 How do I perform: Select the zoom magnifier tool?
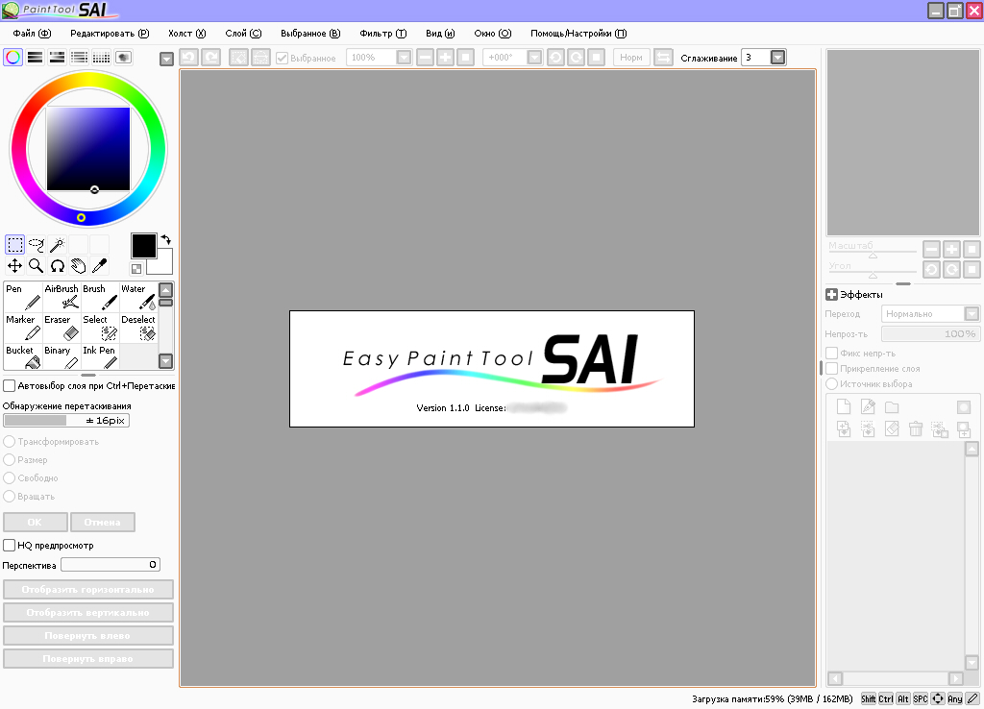click(x=37, y=266)
